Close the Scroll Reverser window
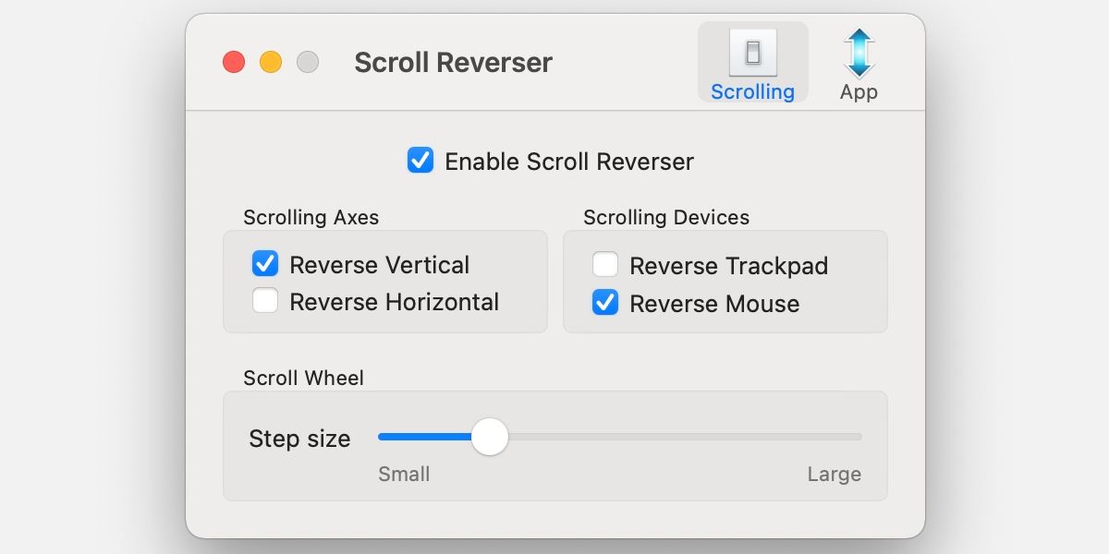1109x554 pixels. (234, 63)
